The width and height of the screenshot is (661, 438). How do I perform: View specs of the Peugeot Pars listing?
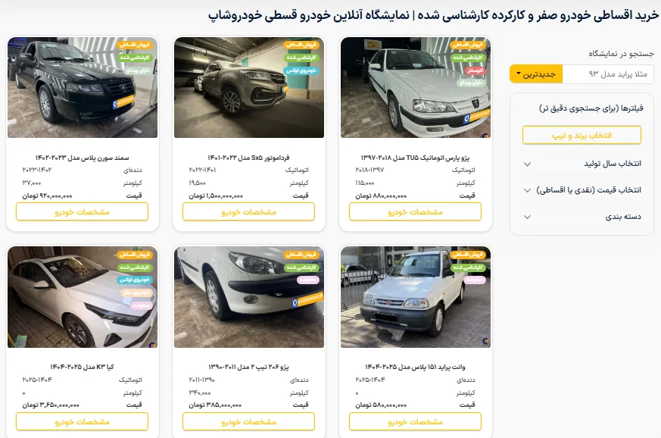click(x=415, y=212)
